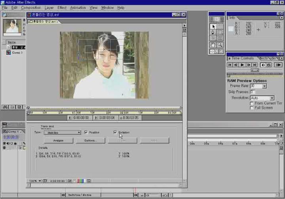285x199 pixels.
Task: Select the Hand tool
Action: click(213, 45)
